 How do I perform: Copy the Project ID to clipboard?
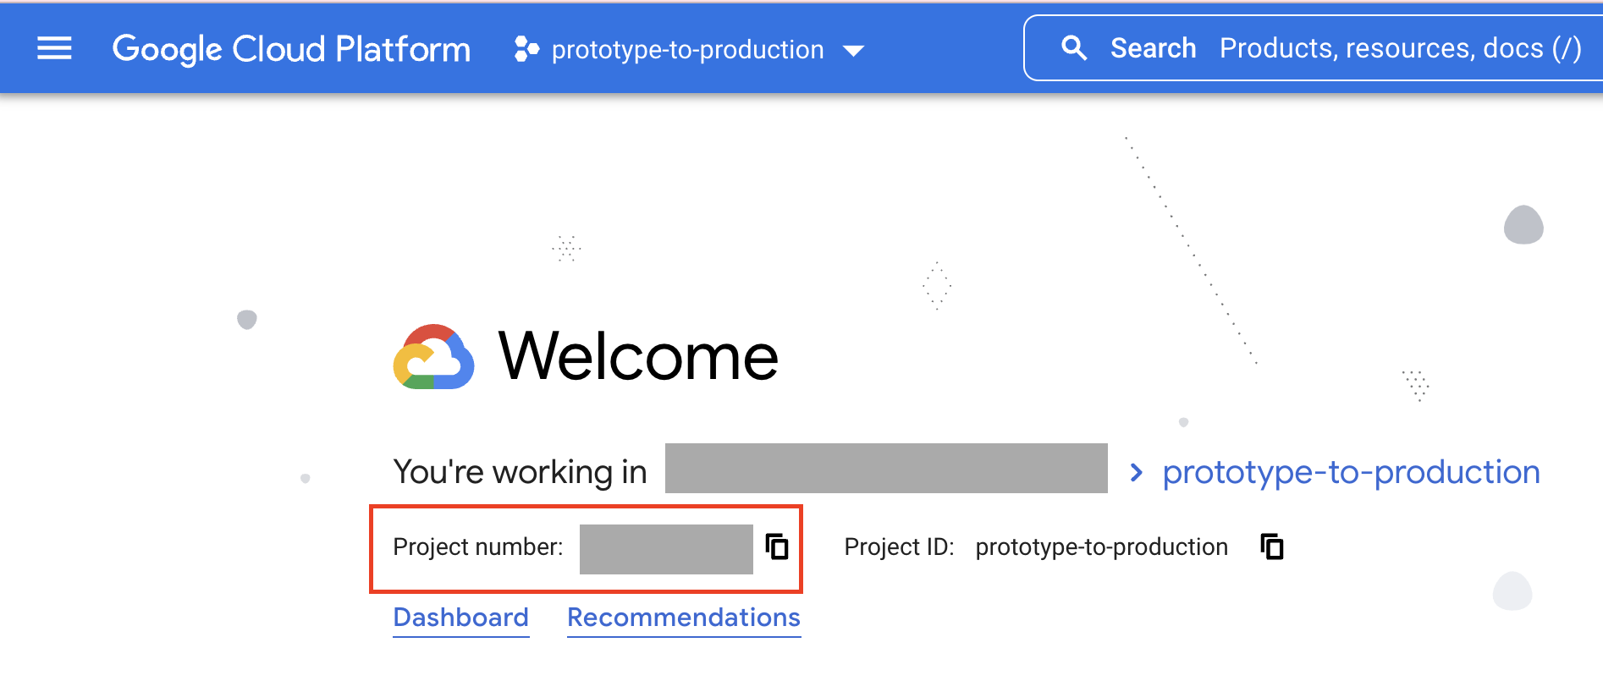[x=1272, y=546]
